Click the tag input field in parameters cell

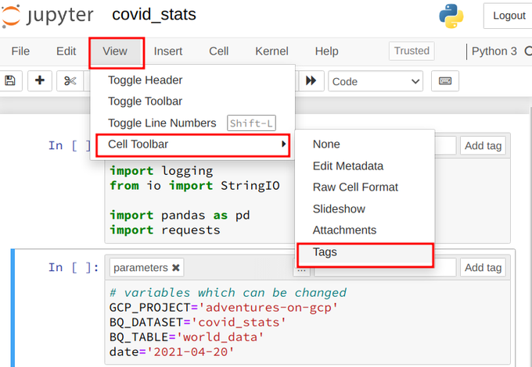(383, 268)
